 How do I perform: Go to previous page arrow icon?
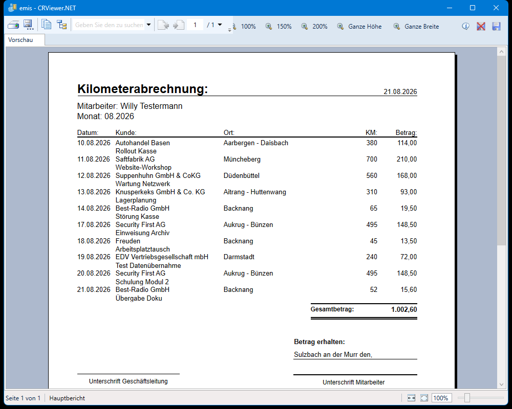click(x=163, y=25)
